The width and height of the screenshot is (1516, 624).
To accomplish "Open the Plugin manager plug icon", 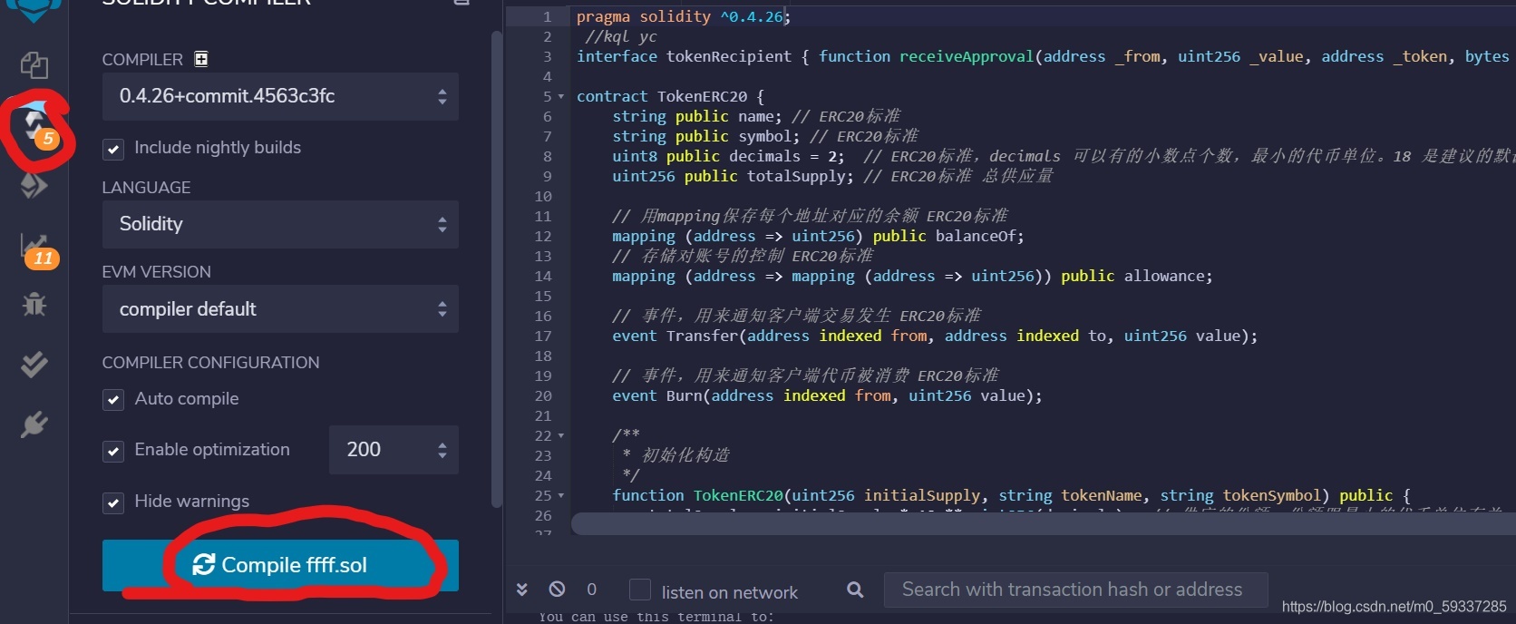I will [34, 424].
